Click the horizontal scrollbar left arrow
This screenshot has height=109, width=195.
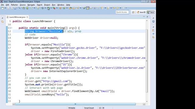13,104
